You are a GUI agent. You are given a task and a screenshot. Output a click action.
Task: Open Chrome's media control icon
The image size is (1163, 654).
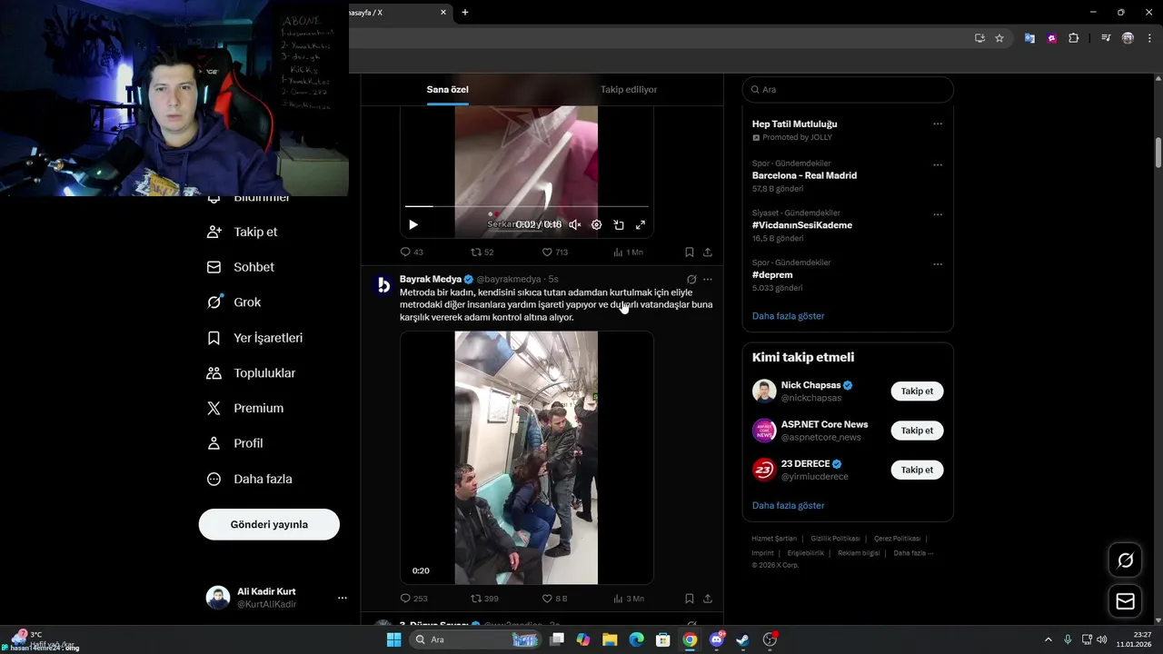click(x=1106, y=38)
